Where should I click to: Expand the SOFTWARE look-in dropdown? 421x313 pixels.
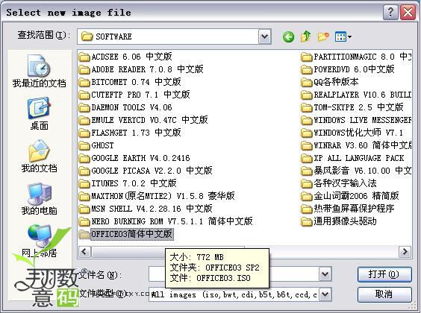264,37
